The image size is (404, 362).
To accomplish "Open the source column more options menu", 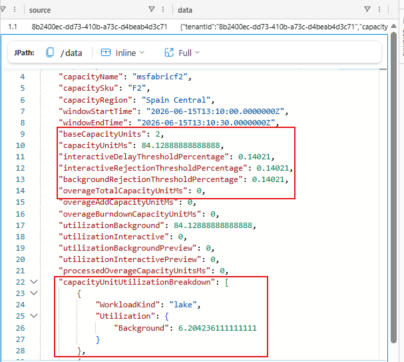I will [163, 9].
